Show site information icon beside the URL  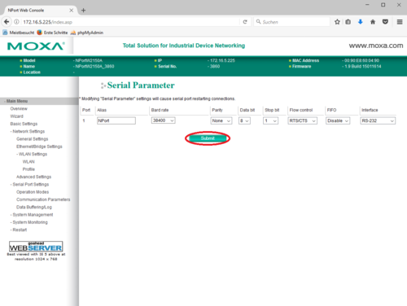tap(16, 22)
